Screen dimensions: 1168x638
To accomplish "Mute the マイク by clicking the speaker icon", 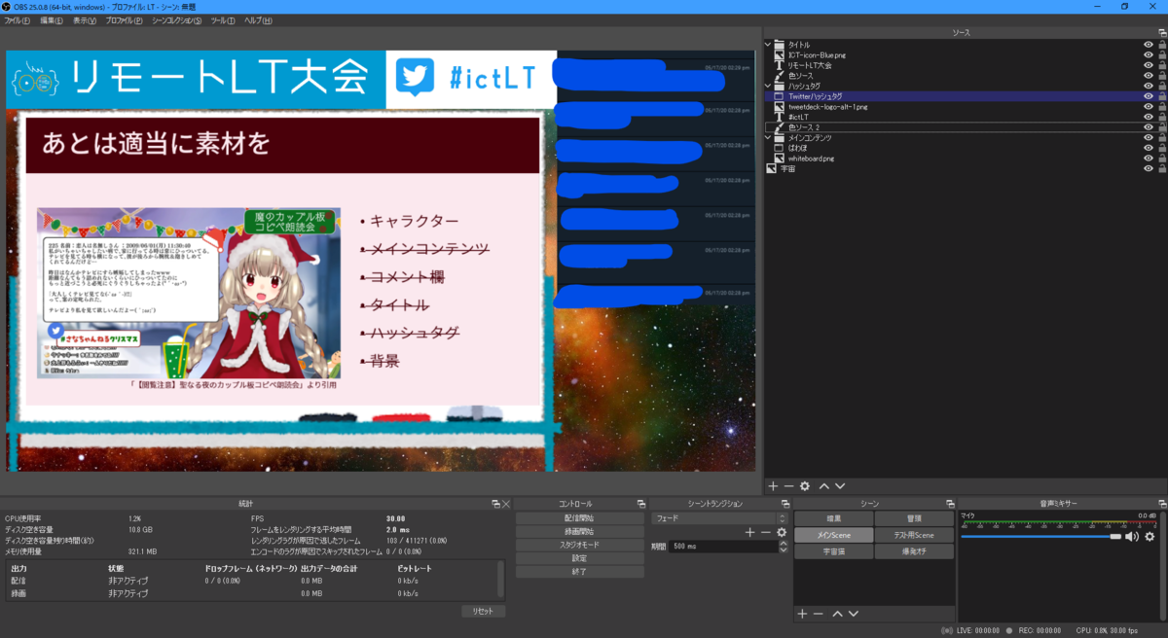I will click(1131, 537).
